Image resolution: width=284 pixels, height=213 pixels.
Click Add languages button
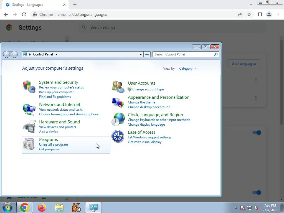click(x=244, y=64)
